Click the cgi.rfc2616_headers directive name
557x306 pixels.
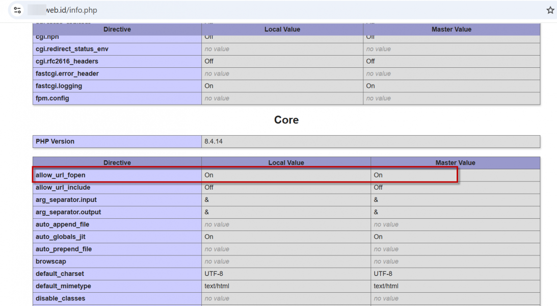pos(67,61)
